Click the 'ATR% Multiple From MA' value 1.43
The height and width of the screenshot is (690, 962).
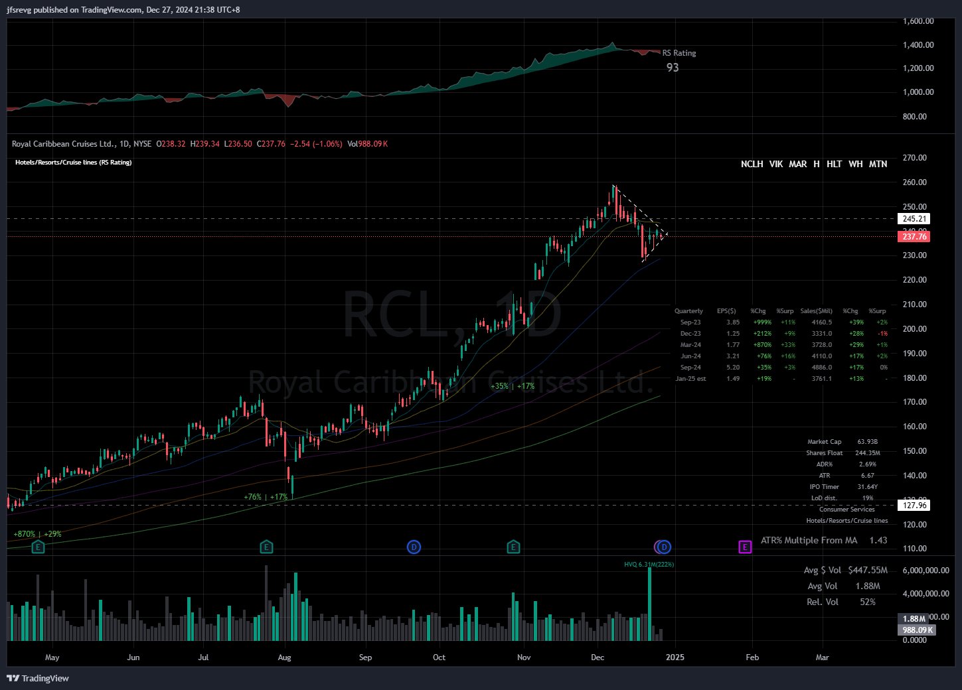coord(878,541)
